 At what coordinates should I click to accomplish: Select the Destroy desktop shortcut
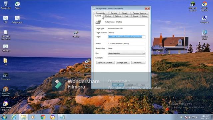point(76,34)
